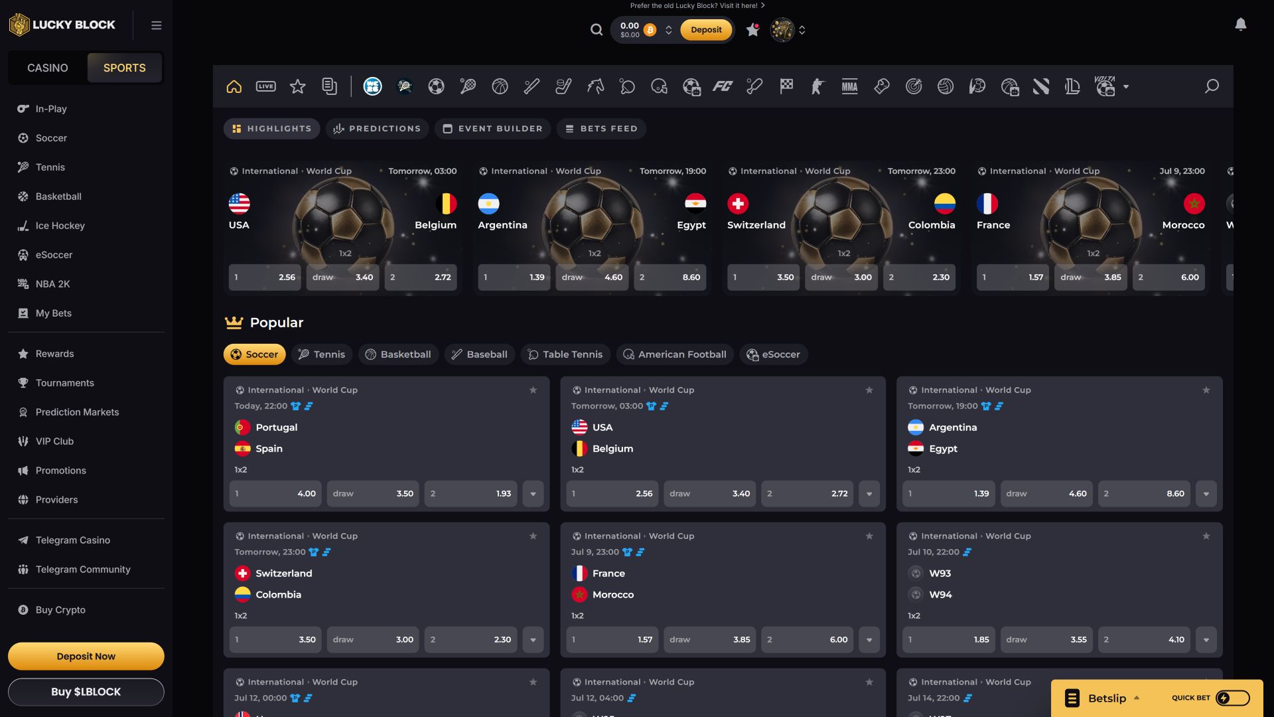Favorite the Portugal vs Spain match
This screenshot has width=1274, height=717.
[533, 390]
